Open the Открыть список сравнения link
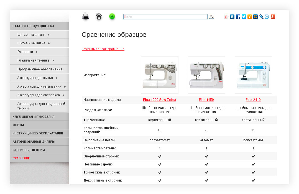The height and width of the screenshot is (194, 299). (103, 49)
